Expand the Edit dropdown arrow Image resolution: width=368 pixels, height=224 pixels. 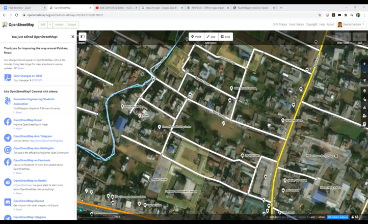click(50, 24)
